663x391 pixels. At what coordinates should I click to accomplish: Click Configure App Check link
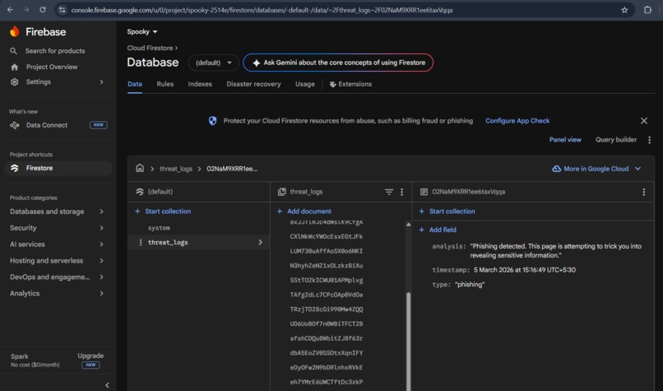517,121
